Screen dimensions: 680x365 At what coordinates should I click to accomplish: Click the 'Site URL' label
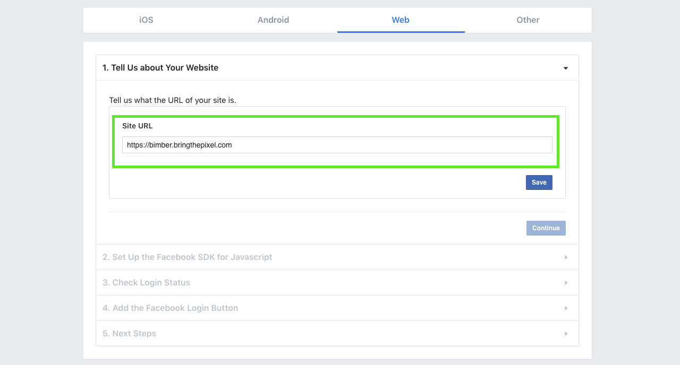click(x=138, y=126)
